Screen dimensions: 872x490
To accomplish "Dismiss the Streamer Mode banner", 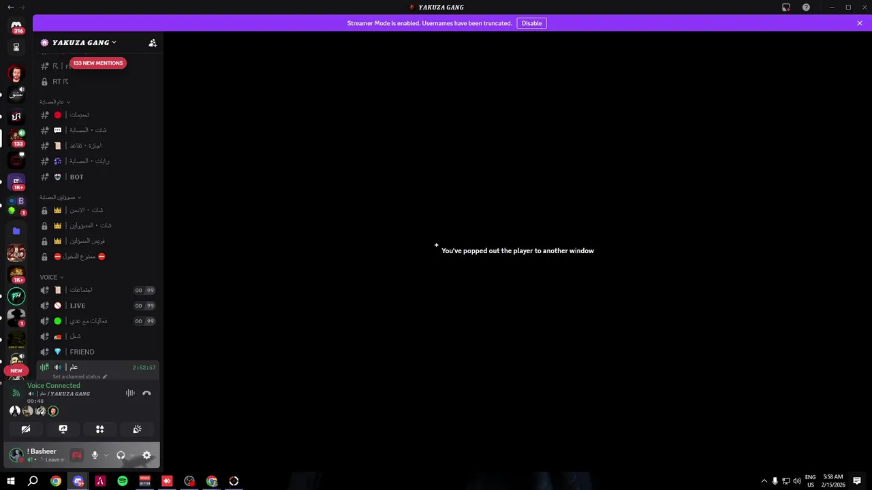I will pos(860,23).
